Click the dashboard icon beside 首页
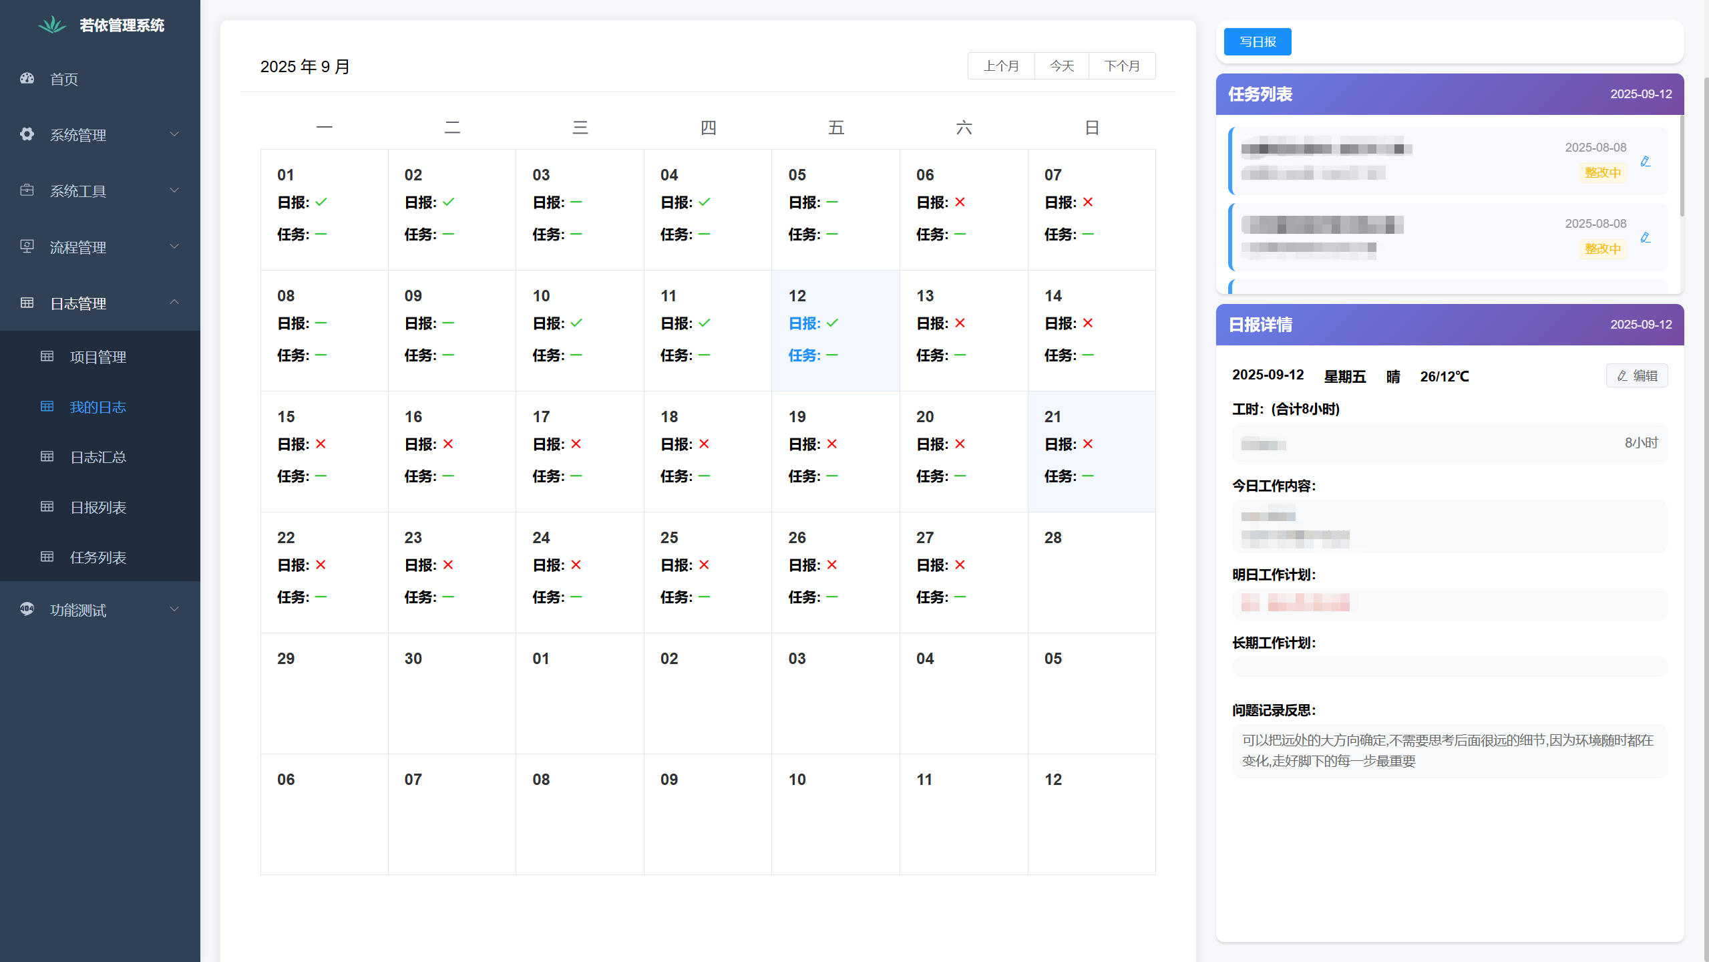This screenshot has height=962, width=1709. pyautogui.click(x=27, y=79)
